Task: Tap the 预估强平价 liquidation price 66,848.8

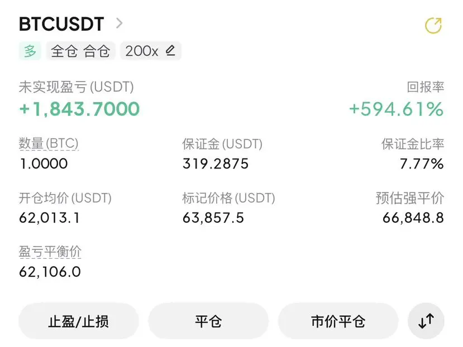Action: (x=413, y=218)
